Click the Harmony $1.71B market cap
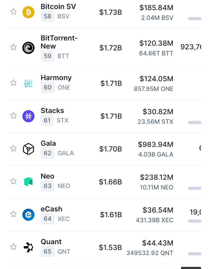Image resolution: width=209 pixels, height=269 pixels. (111, 83)
